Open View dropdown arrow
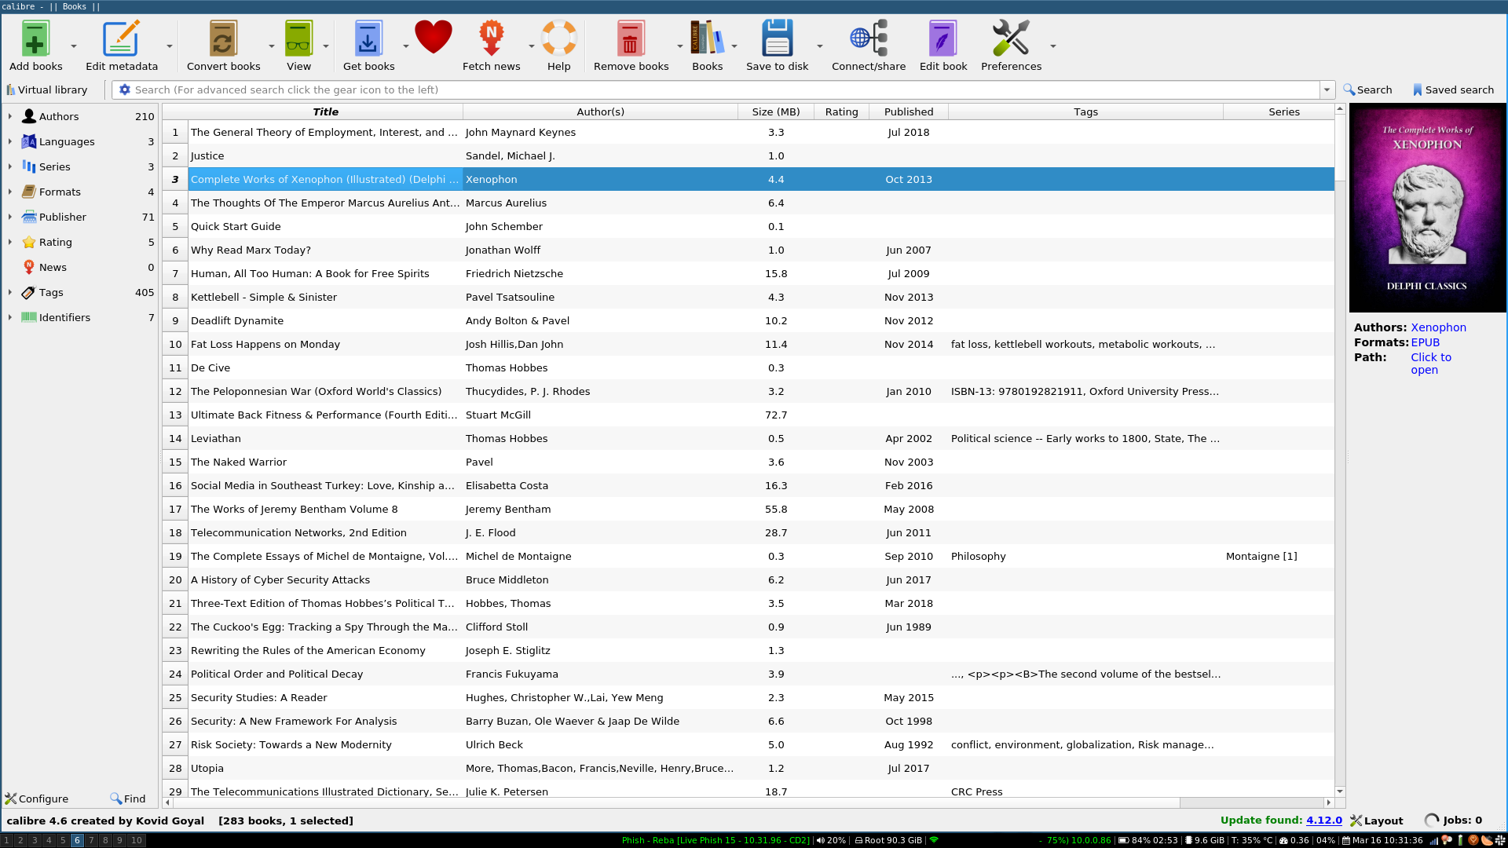The image size is (1508, 848). pos(326,46)
